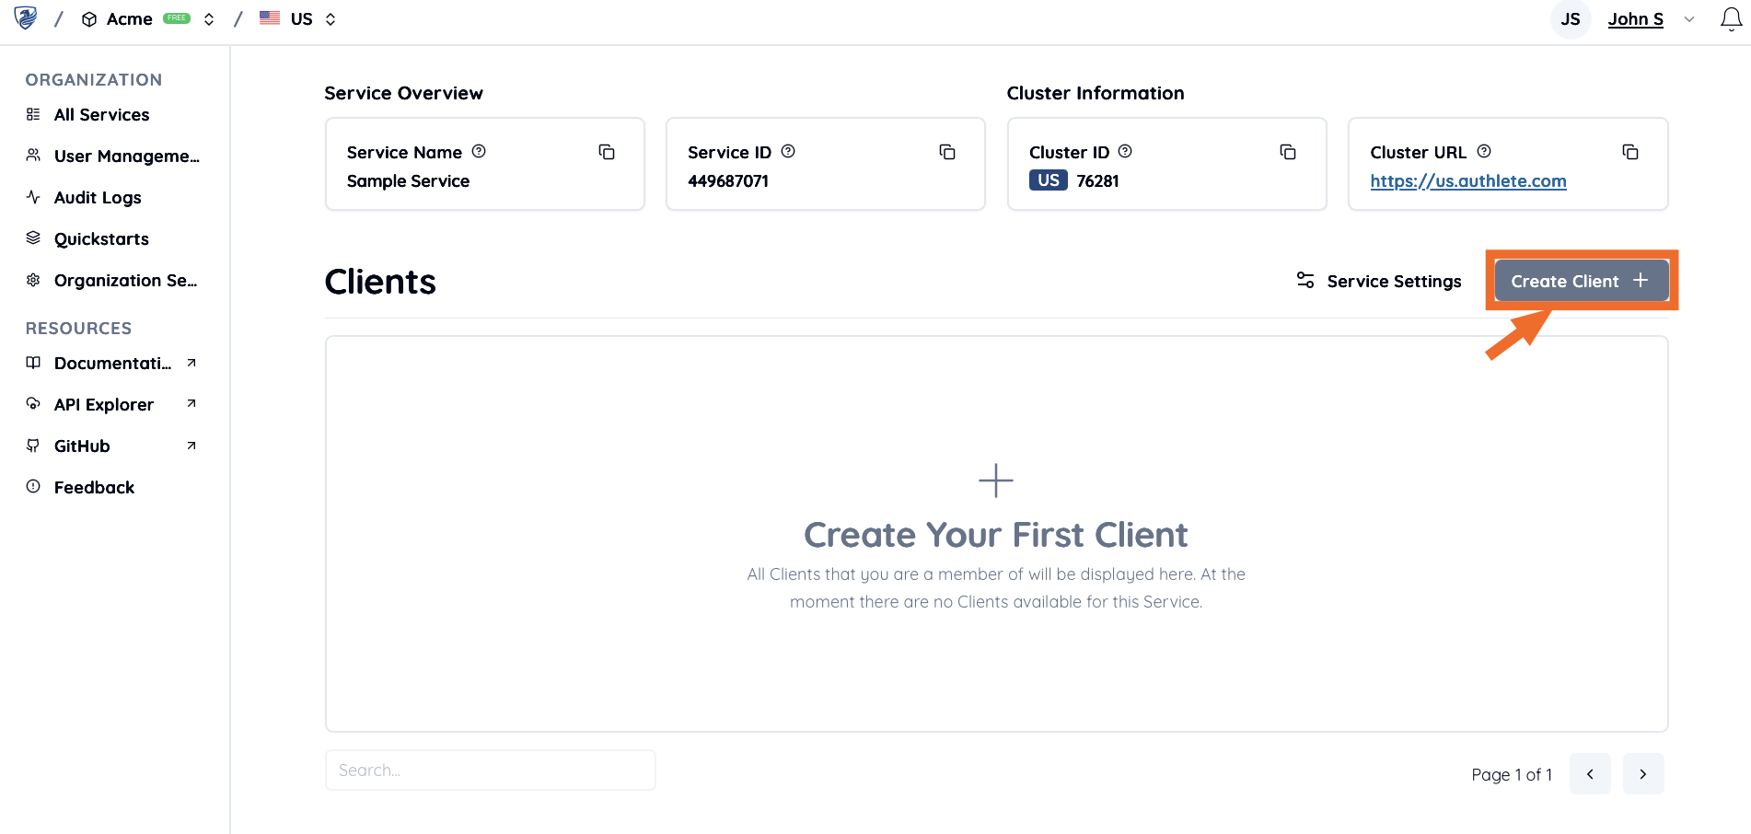Open Service Settings
This screenshot has height=834, width=1751.
tap(1378, 281)
